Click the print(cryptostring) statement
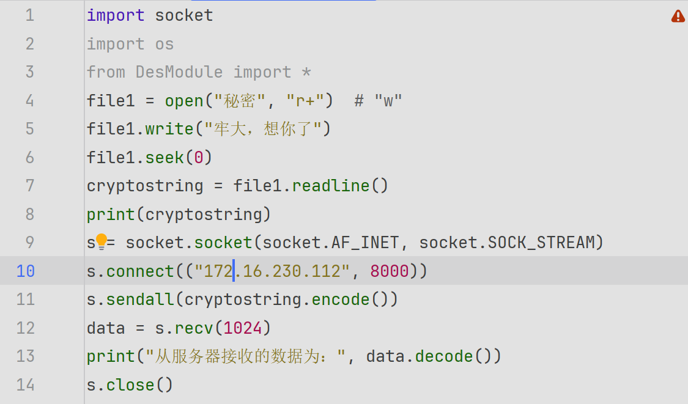Image resolution: width=688 pixels, height=404 pixels. click(x=178, y=214)
